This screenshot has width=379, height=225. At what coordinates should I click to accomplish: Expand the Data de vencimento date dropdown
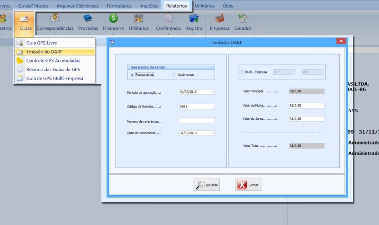coord(211,134)
